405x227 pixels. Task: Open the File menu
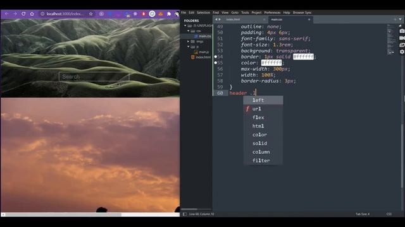coord(184,13)
